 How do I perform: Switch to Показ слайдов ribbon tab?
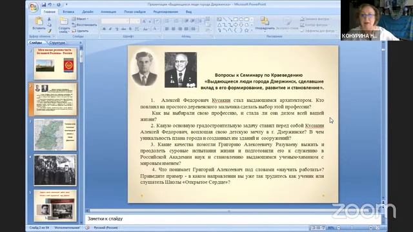coord(135,12)
